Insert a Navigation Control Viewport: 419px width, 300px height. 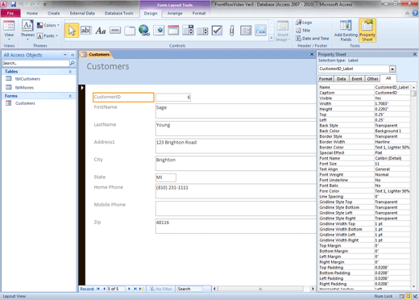173,31
